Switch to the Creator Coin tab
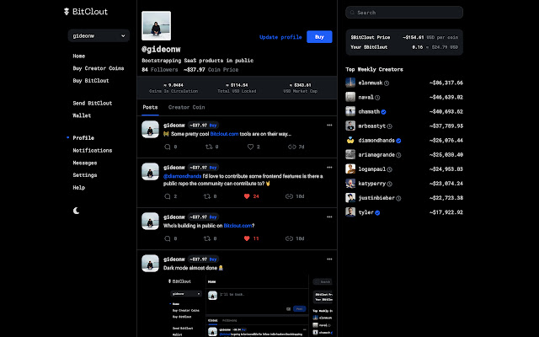539x337 pixels. point(187,107)
